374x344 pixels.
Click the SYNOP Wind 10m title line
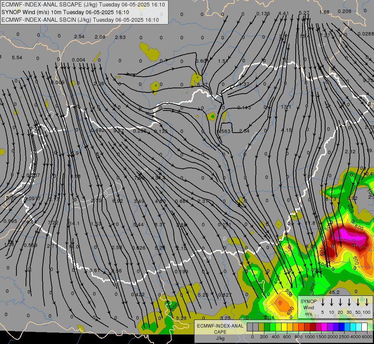tap(65, 12)
